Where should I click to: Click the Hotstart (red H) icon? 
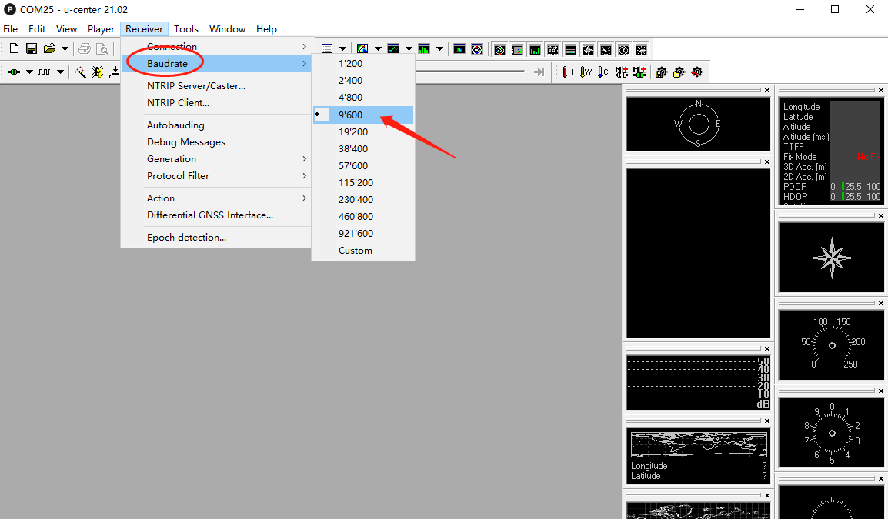pyautogui.click(x=567, y=72)
